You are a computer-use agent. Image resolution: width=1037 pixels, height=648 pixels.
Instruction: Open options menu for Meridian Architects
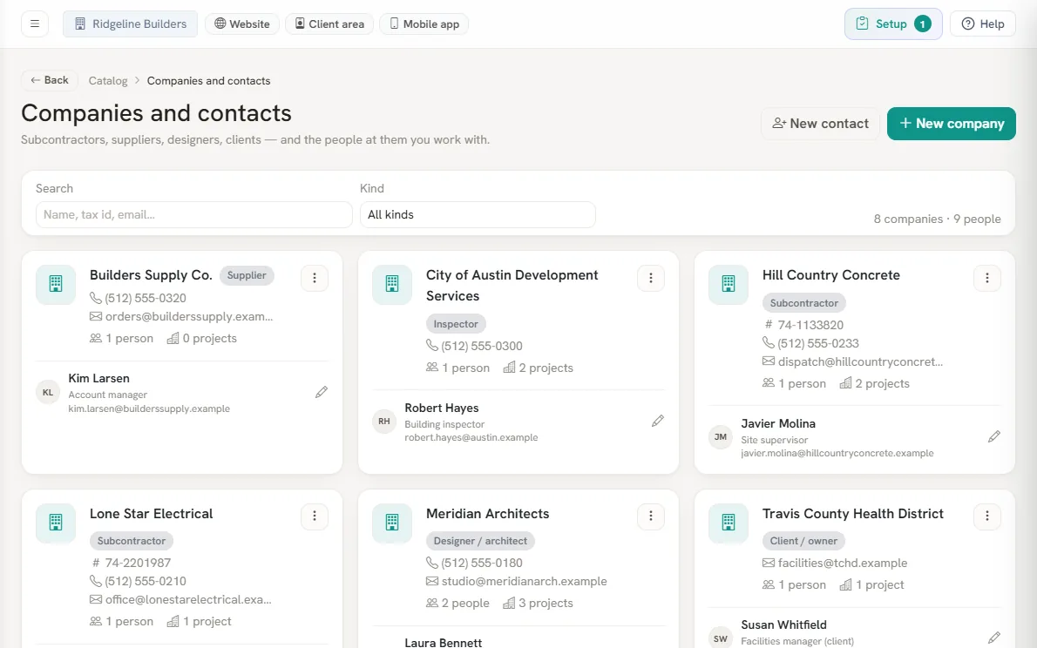tap(651, 516)
